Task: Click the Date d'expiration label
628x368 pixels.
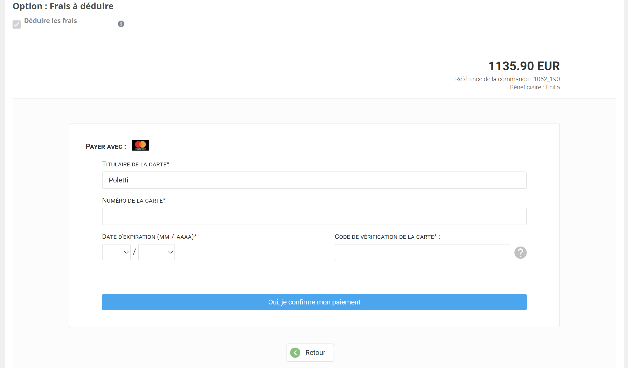Action: (x=149, y=237)
